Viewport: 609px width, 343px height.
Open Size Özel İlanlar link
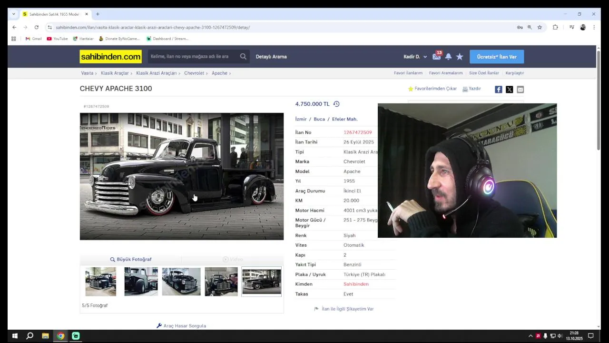[x=484, y=73]
